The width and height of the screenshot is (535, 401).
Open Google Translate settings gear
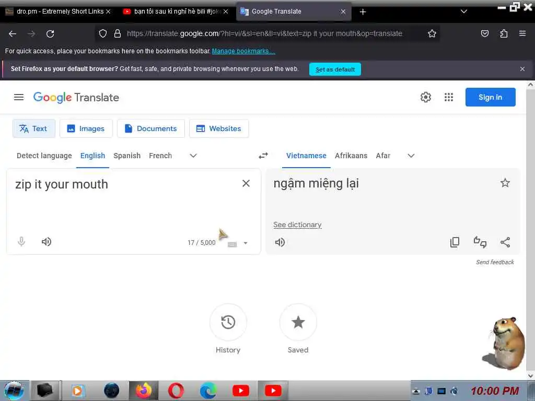(425, 98)
